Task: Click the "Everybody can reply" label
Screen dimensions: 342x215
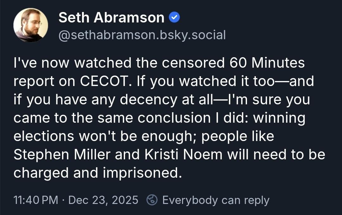Action: [216, 200]
